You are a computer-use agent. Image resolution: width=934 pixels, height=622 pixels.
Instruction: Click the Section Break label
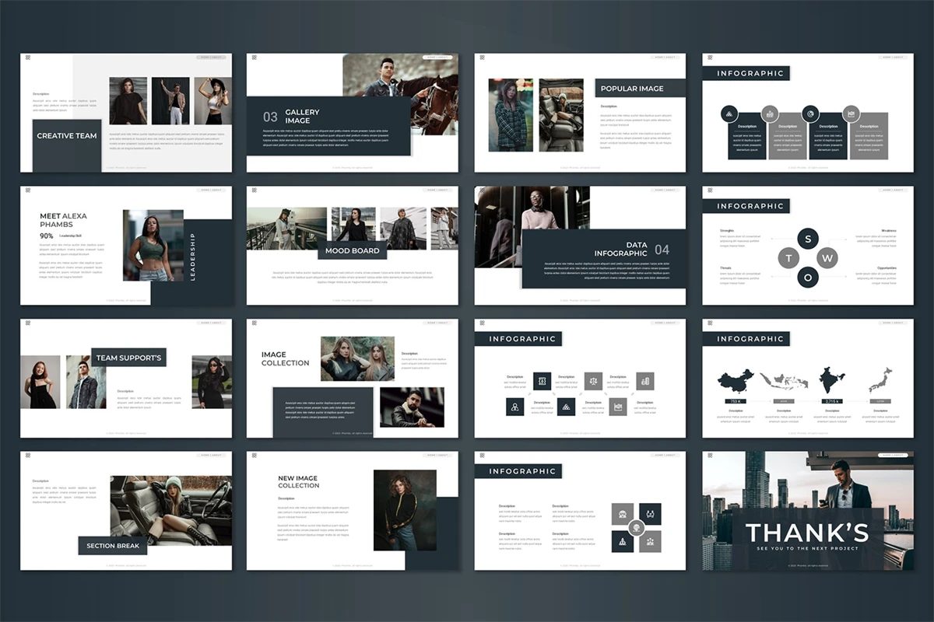pos(113,546)
